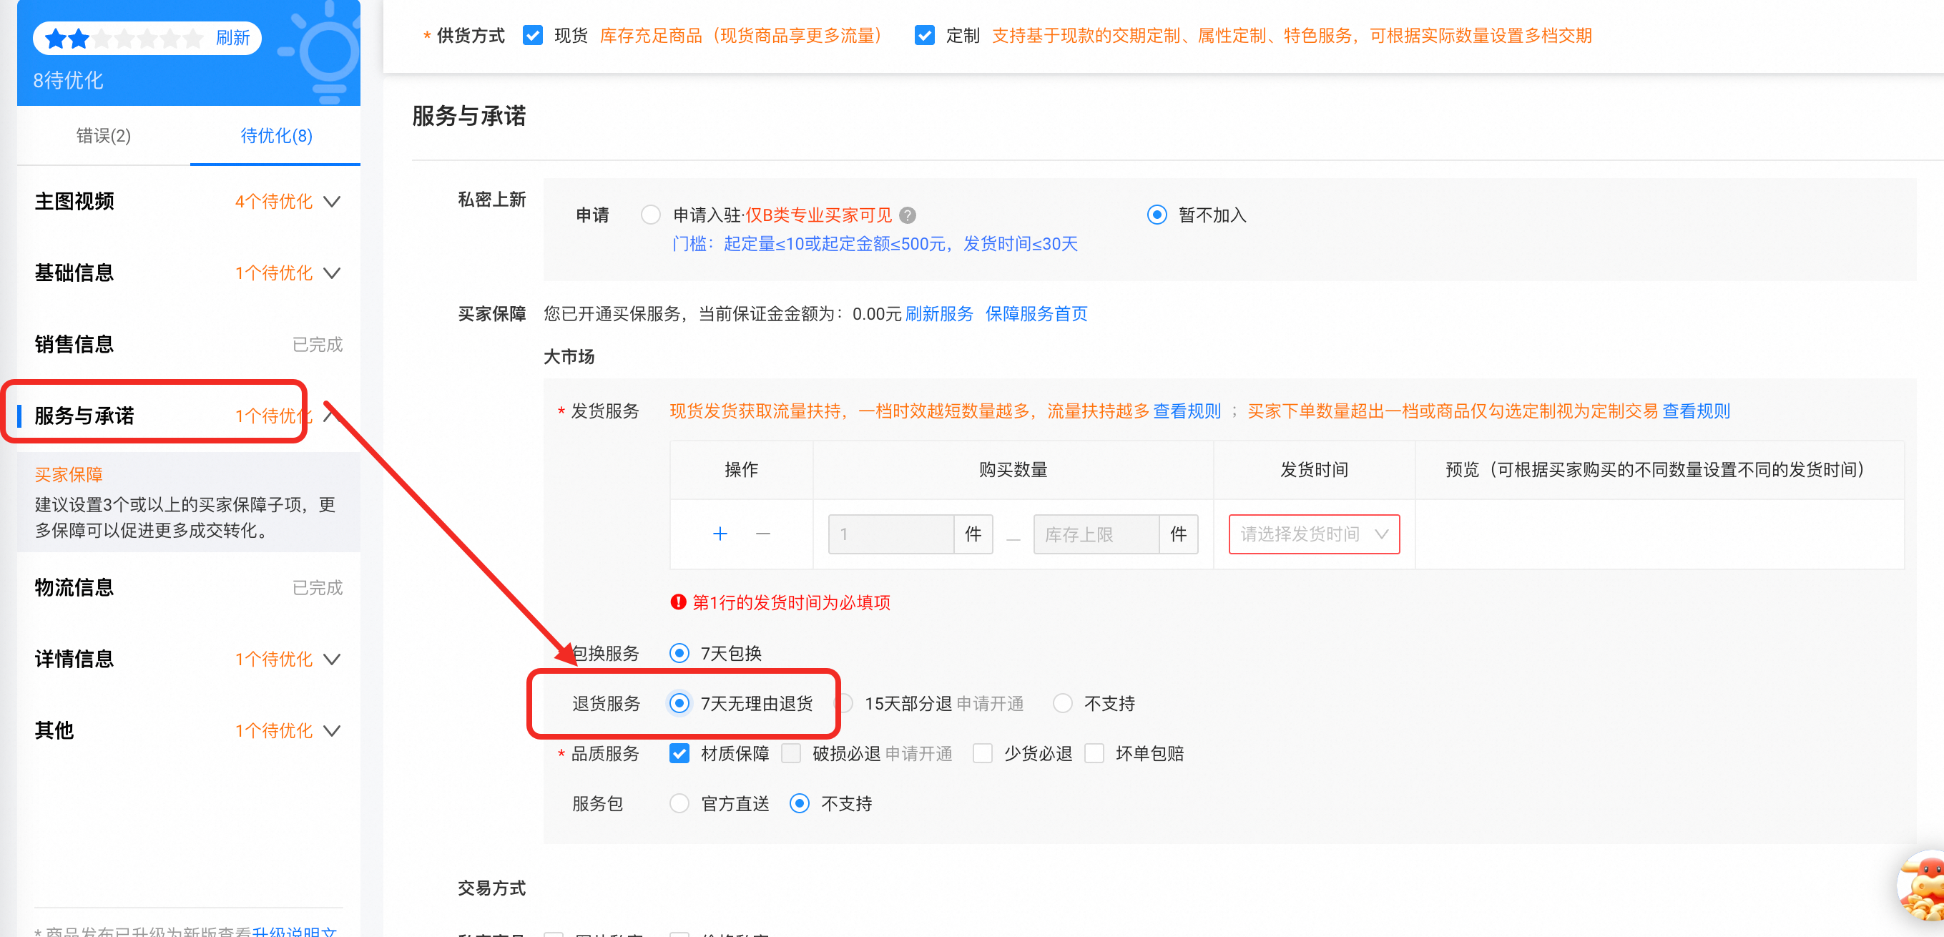1944x937 pixels.
Task: Select the 申请入驻 radio button
Action: point(651,215)
